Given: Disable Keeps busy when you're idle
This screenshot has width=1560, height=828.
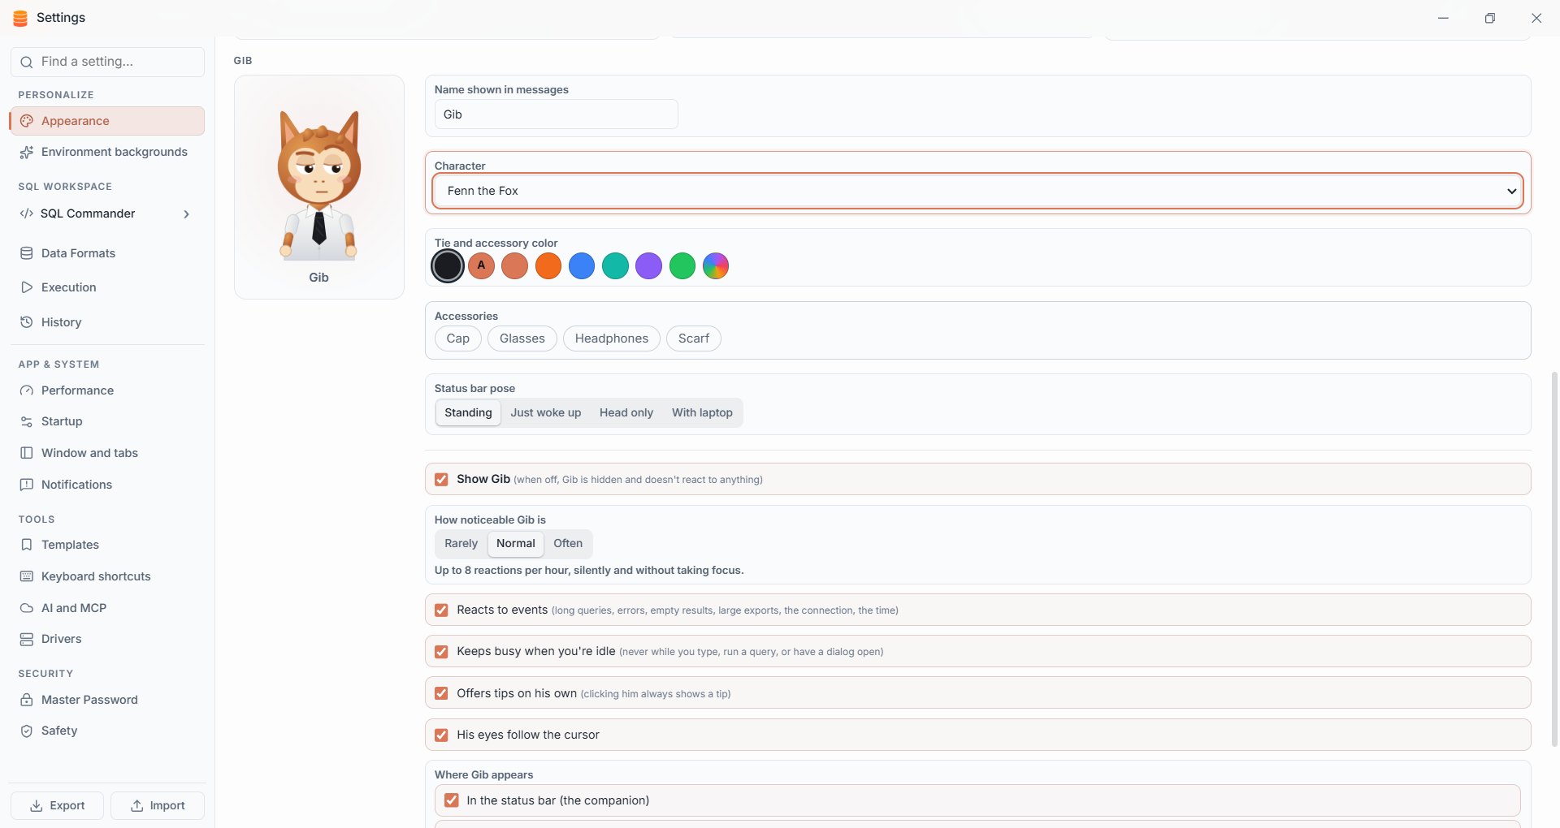Looking at the screenshot, I should point(441,652).
